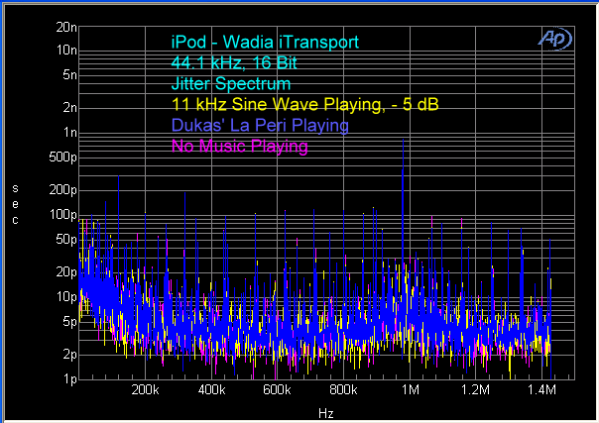Screen dimensions: 599x423
Task: Click the '1p' y-axis tick label
Action: pos(70,379)
